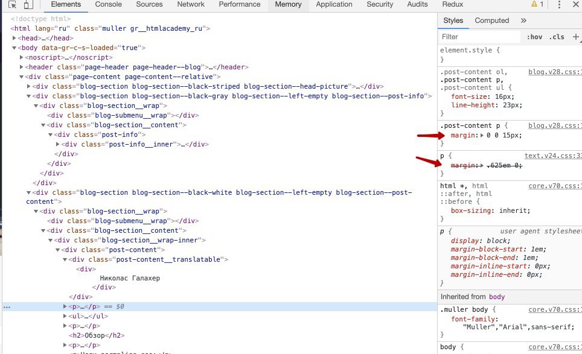This screenshot has width=582, height=354.
Task: Collapse the post-content__translatable div
Action: (65, 259)
